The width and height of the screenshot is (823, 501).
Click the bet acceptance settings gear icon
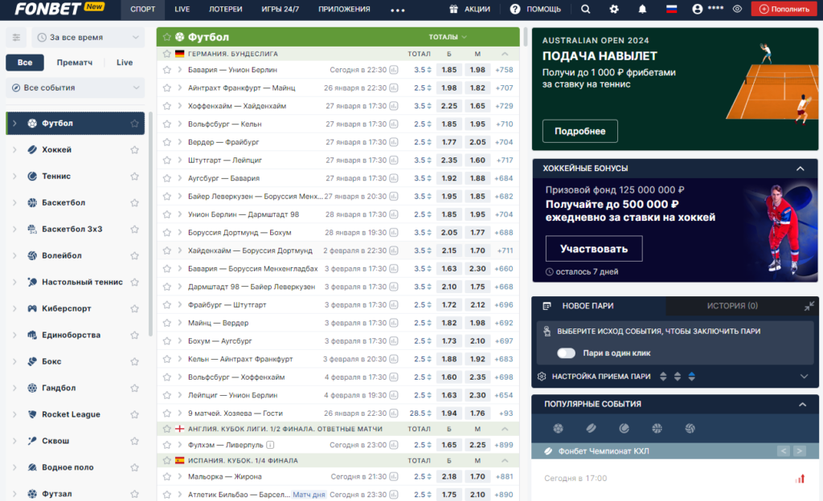coord(542,377)
